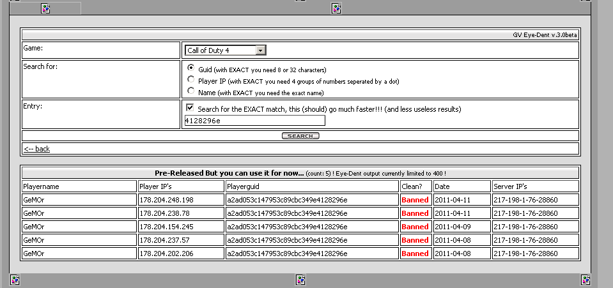Screen dimensions: 613x288
Task: Click the Banned status in the 178.204.154.245 row
Action: click(415, 227)
